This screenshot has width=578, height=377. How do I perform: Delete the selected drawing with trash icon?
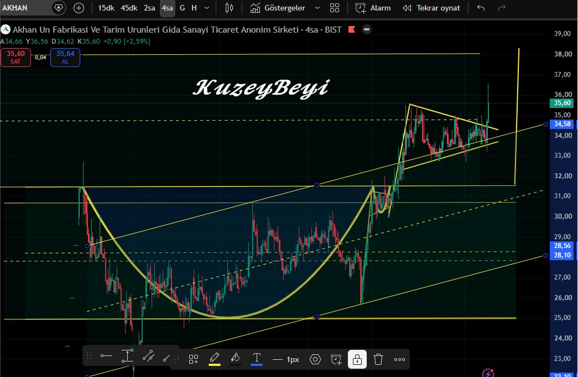(x=378, y=359)
